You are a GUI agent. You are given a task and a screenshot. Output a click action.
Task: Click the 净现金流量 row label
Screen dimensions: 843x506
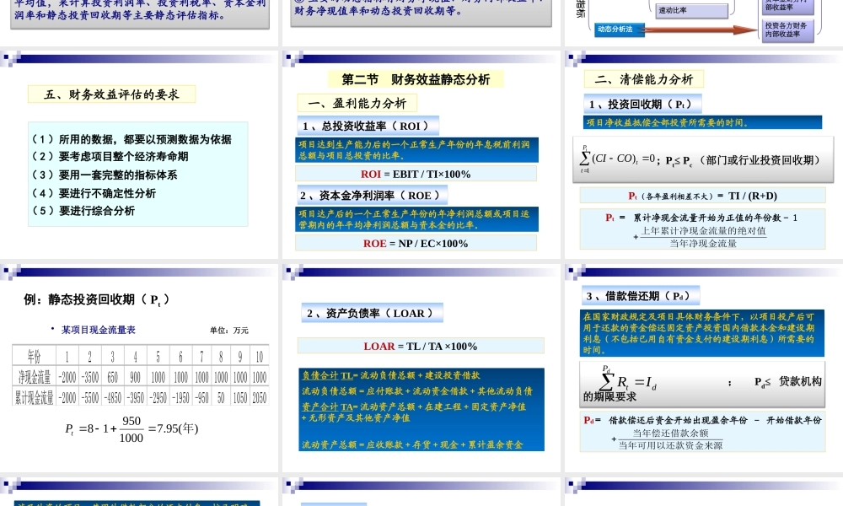pos(34,376)
